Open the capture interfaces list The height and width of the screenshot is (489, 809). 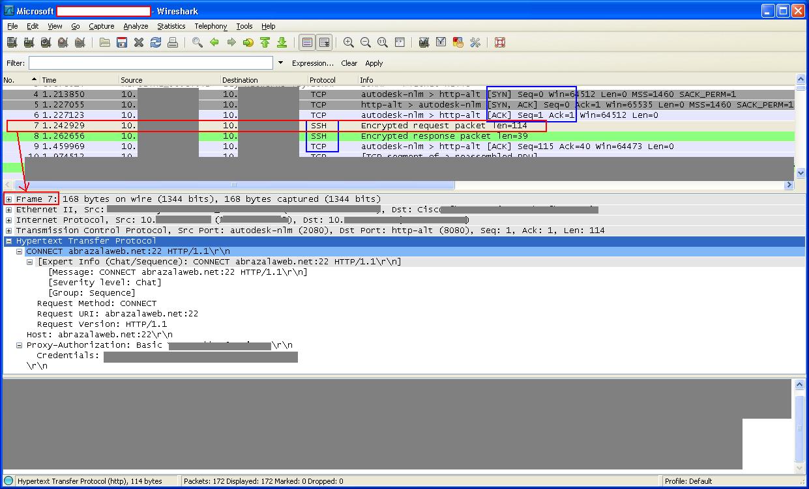pyautogui.click(x=12, y=42)
